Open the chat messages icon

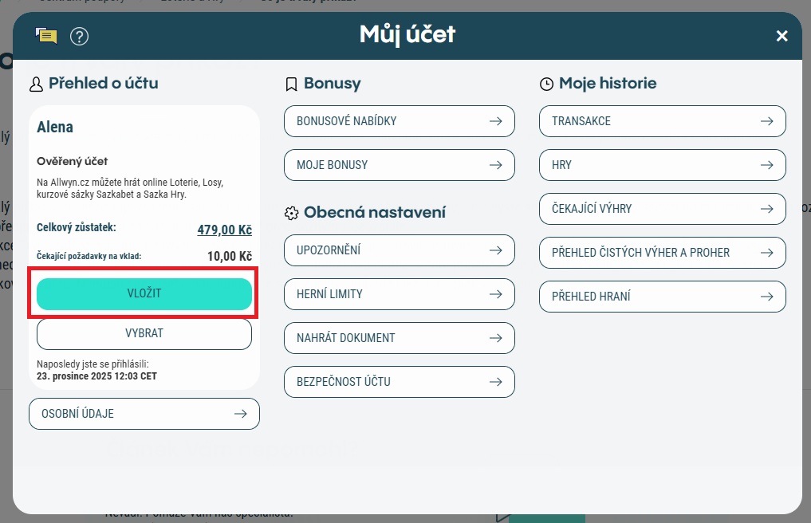tap(46, 36)
